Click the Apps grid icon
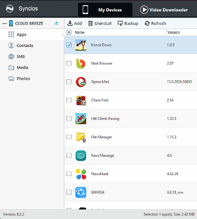 tap(11, 34)
